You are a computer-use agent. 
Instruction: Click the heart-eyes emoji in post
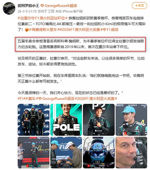click(x=27, y=30)
